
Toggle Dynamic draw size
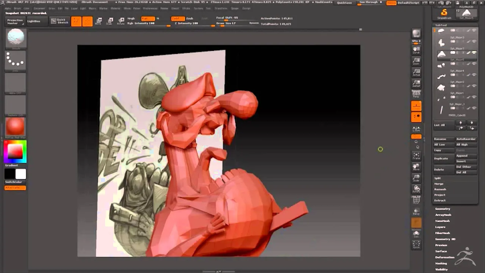pos(254,24)
